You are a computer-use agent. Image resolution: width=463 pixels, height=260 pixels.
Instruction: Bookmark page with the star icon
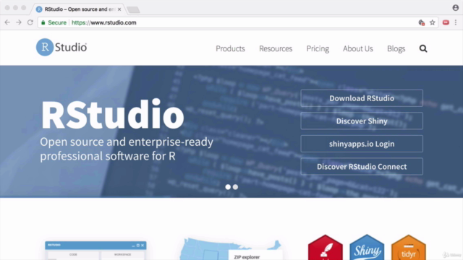433,22
